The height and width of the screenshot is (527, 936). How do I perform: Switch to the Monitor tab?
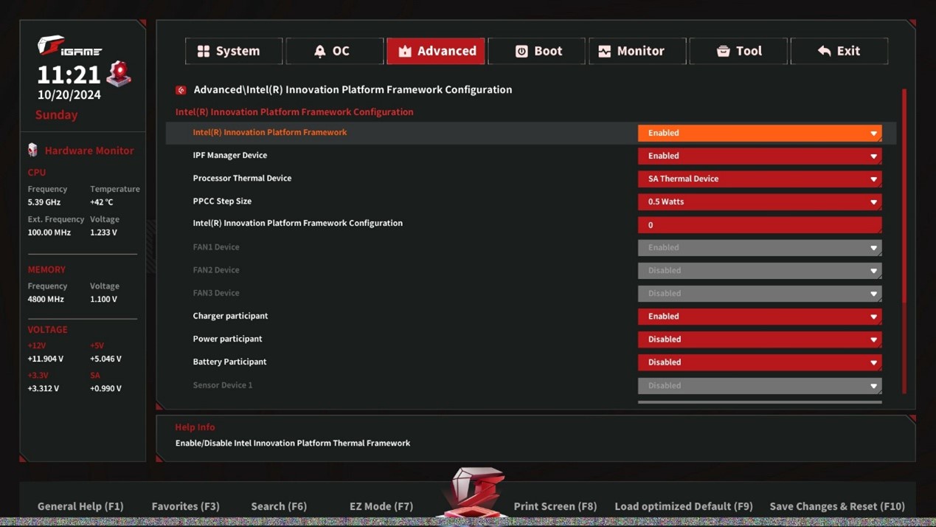coord(637,51)
